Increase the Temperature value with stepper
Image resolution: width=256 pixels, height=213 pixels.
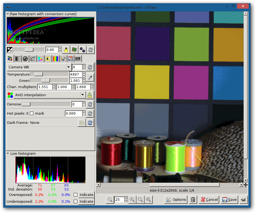point(84,73)
